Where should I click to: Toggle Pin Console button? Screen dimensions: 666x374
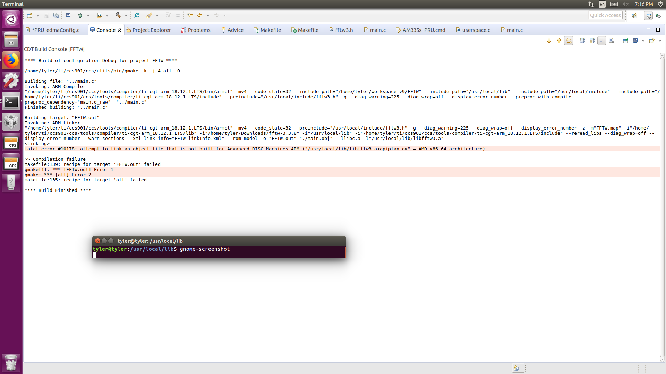[x=625, y=41]
